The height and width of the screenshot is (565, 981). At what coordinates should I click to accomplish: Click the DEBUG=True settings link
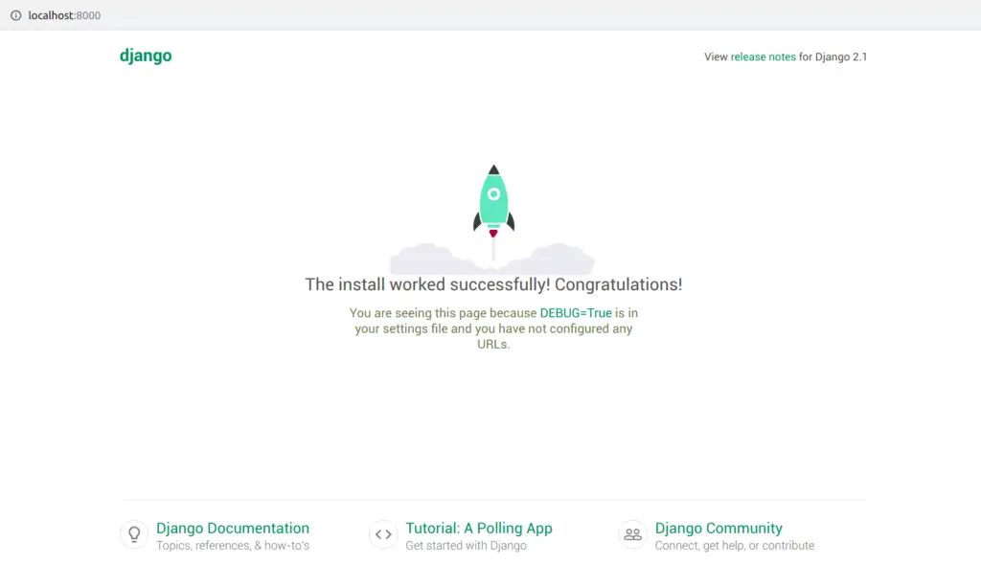coord(576,313)
